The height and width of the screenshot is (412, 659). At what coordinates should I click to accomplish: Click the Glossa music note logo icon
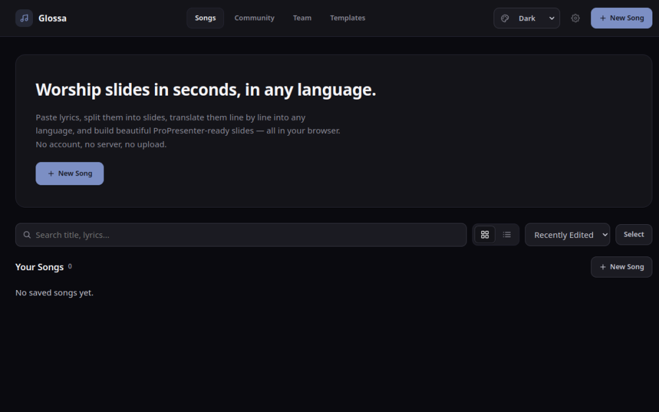[24, 18]
